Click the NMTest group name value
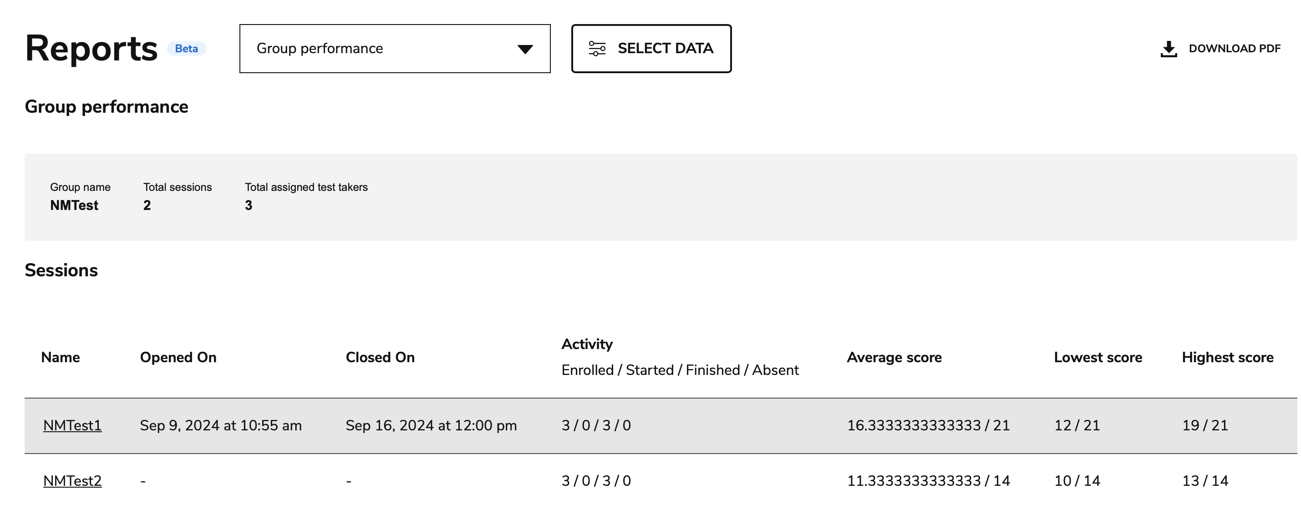This screenshot has width=1301, height=519. coord(74,205)
